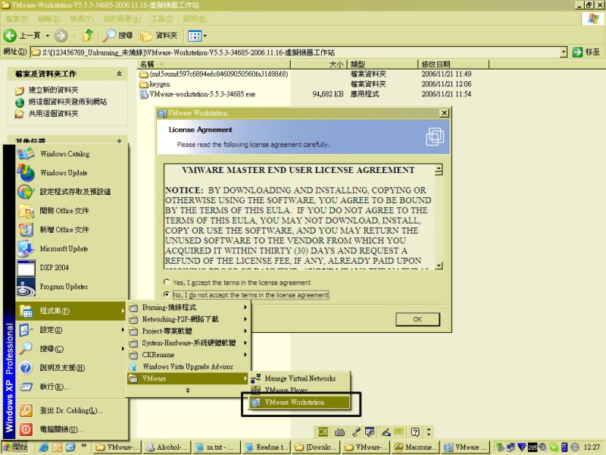Open 設定程式存取及預設值 in Start menu

tap(72, 192)
